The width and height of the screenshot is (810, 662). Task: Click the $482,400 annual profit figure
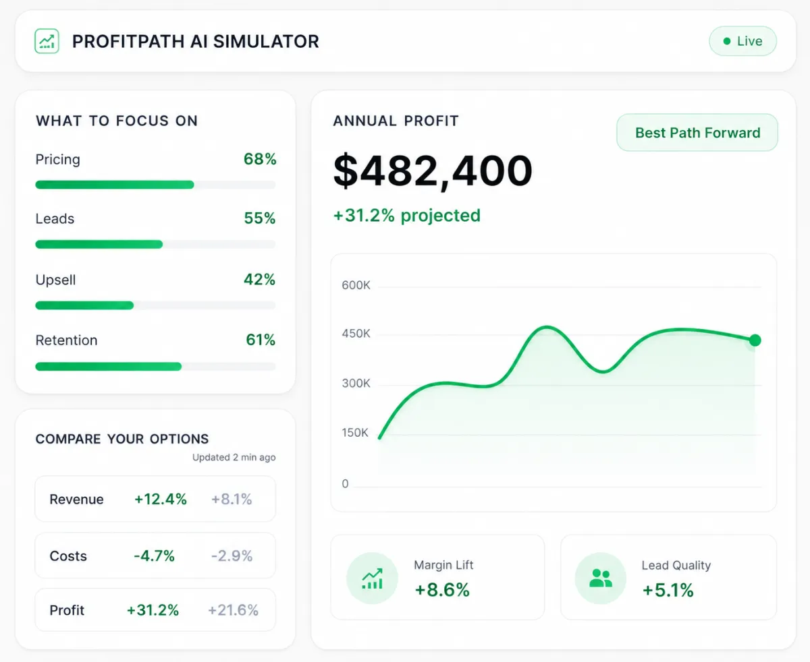(433, 171)
